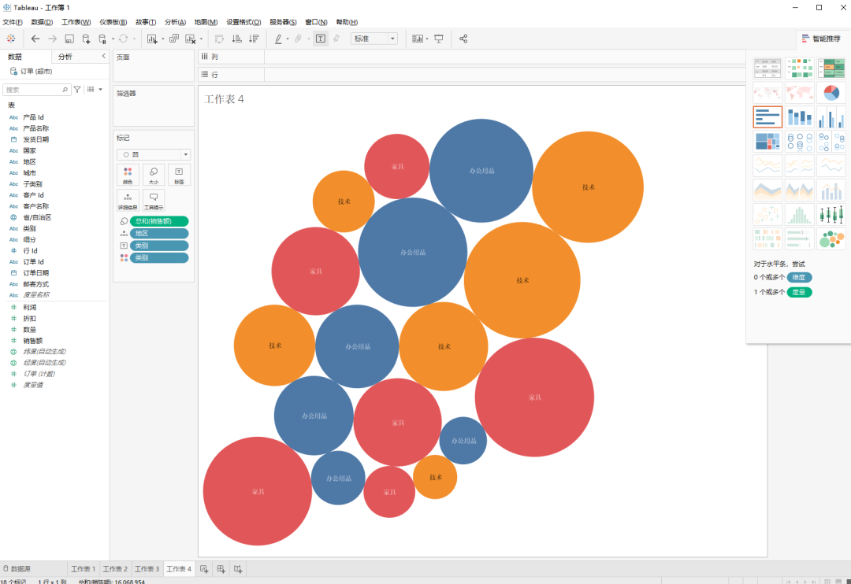Click the presentation mode icon
The height and width of the screenshot is (584, 851).
click(x=439, y=39)
